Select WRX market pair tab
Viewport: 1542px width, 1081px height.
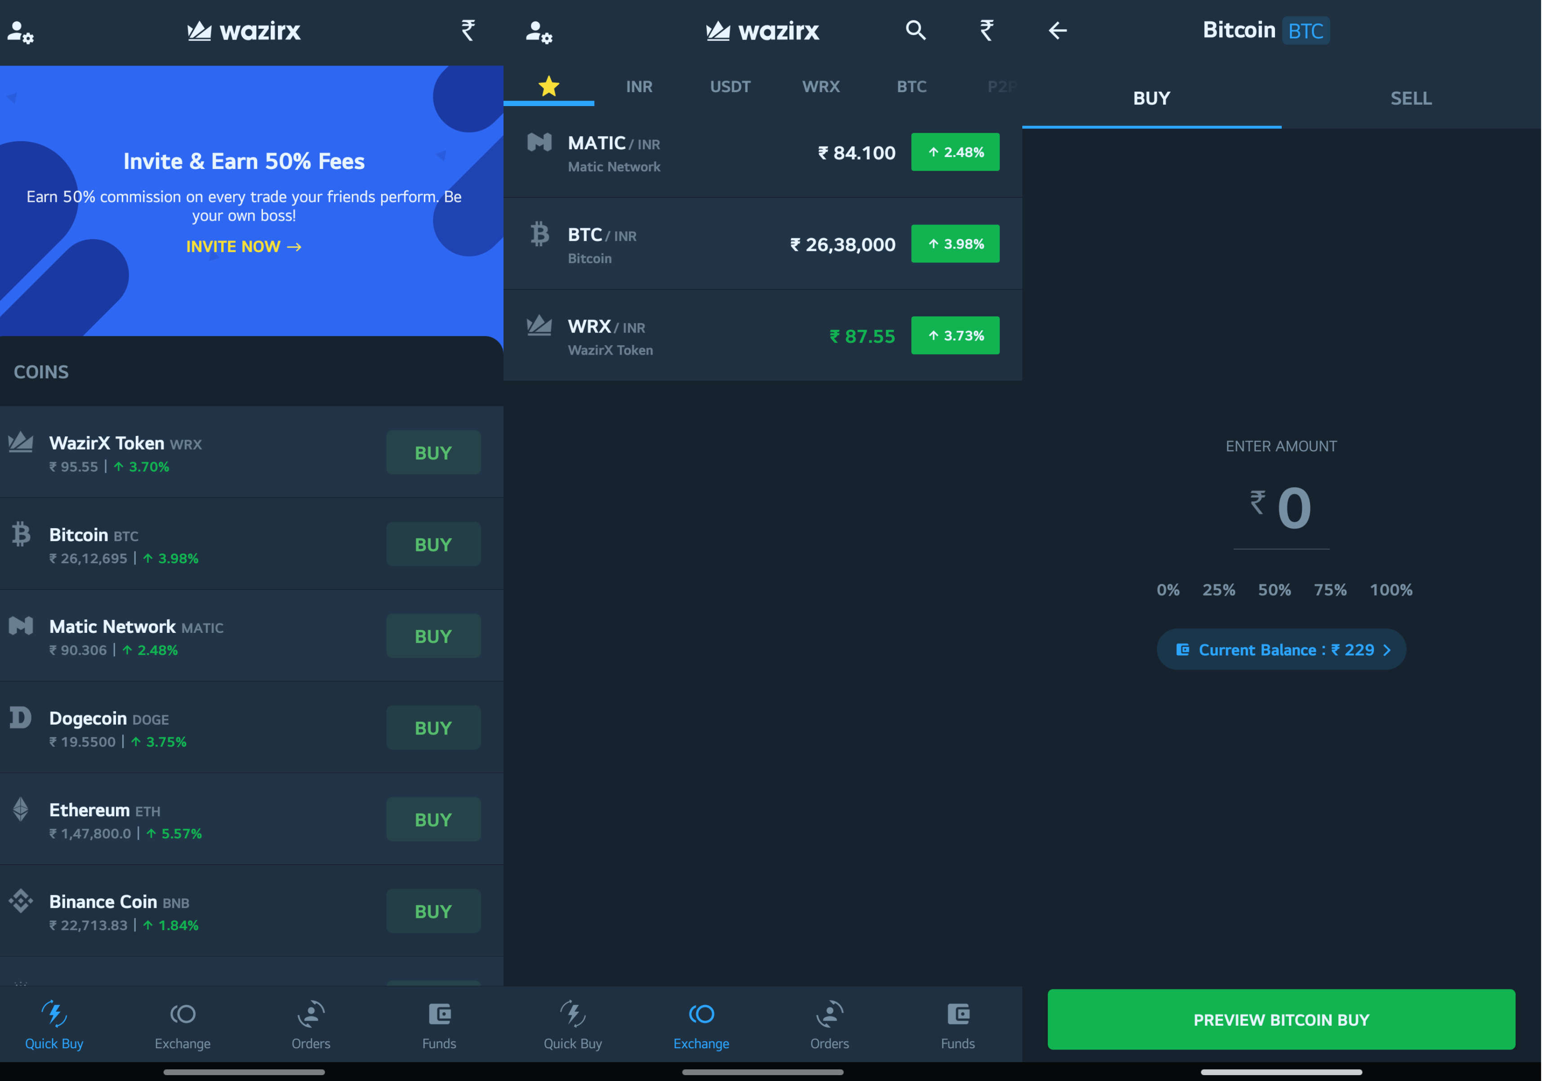pyautogui.click(x=820, y=85)
